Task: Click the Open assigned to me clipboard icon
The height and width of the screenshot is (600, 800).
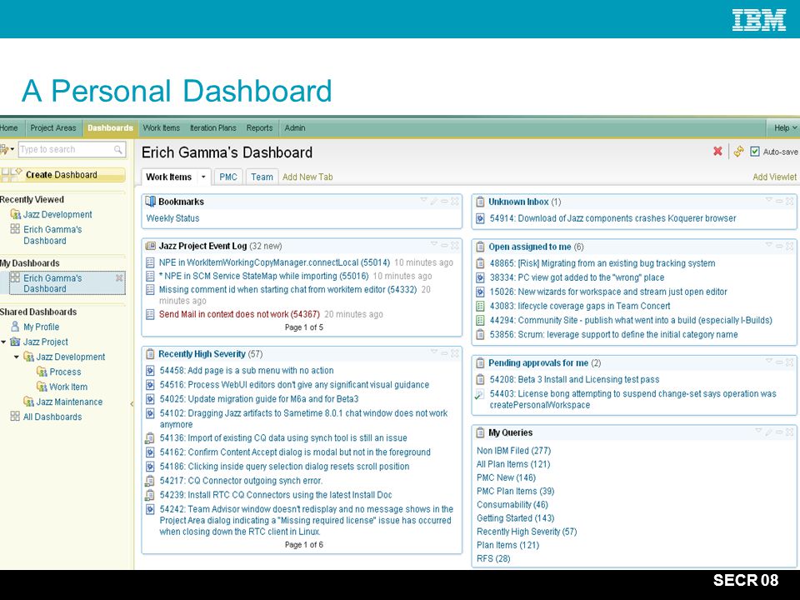Action: click(x=480, y=247)
